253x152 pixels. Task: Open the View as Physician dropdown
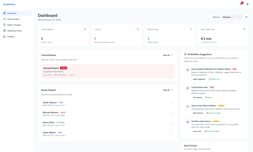click(x=231, y=17)
